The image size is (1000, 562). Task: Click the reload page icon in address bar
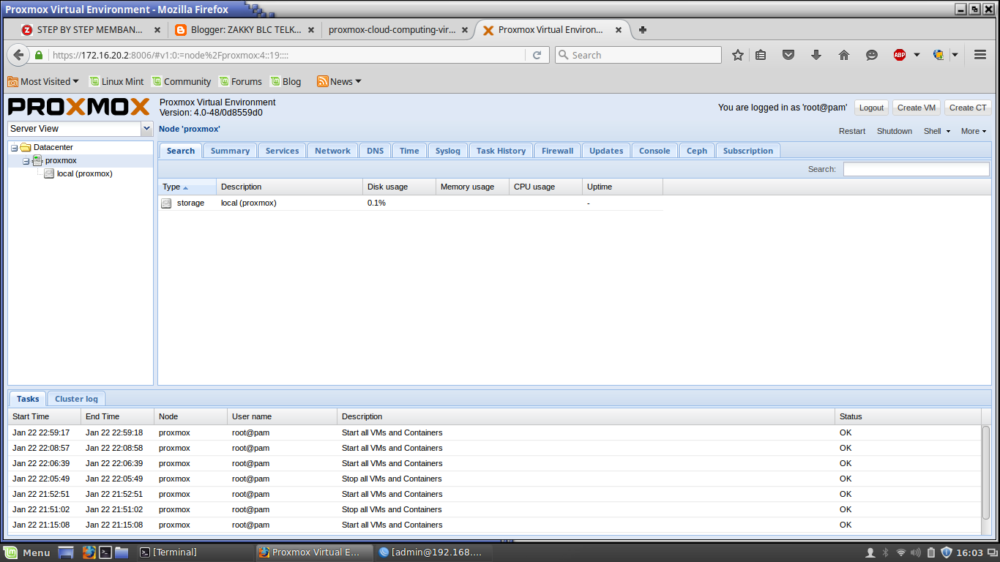pyautogui.click(x=537, y=55)
